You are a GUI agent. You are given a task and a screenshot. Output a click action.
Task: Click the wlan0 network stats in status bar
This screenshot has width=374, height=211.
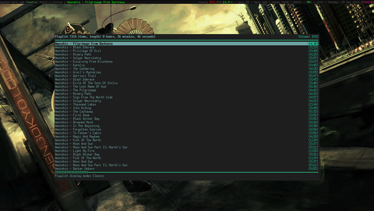pyautogui.click(x=215, y=2)
